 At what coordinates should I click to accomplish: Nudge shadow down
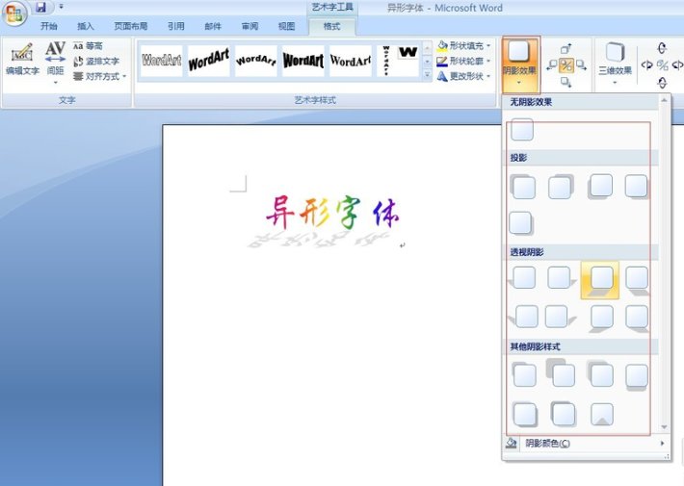(566, 83)
